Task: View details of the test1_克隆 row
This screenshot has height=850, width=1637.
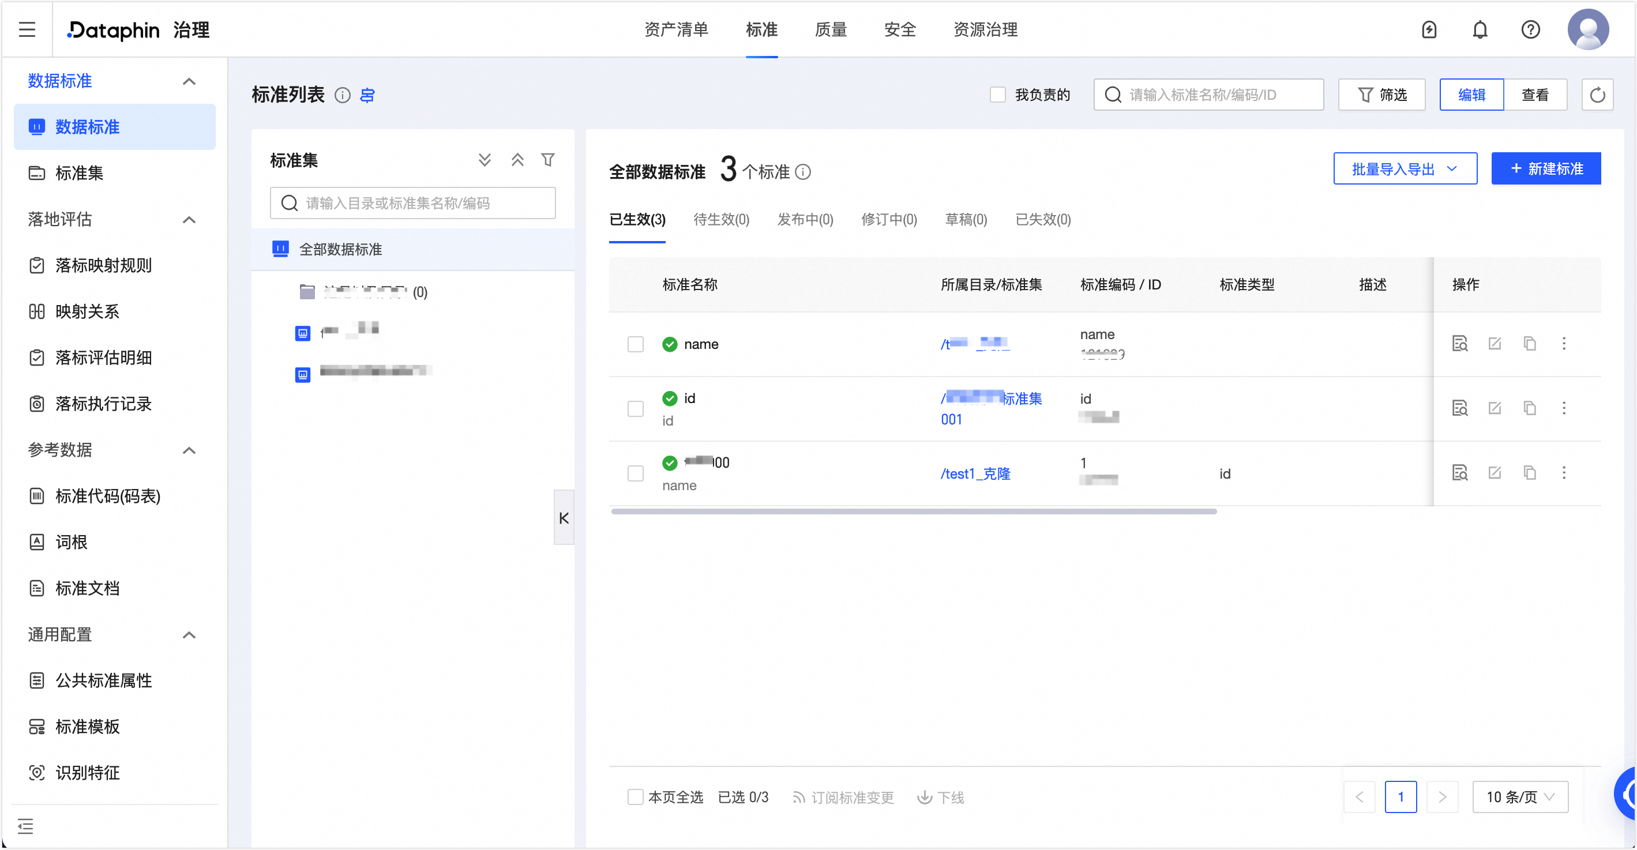Action: tap(1460, 473)
